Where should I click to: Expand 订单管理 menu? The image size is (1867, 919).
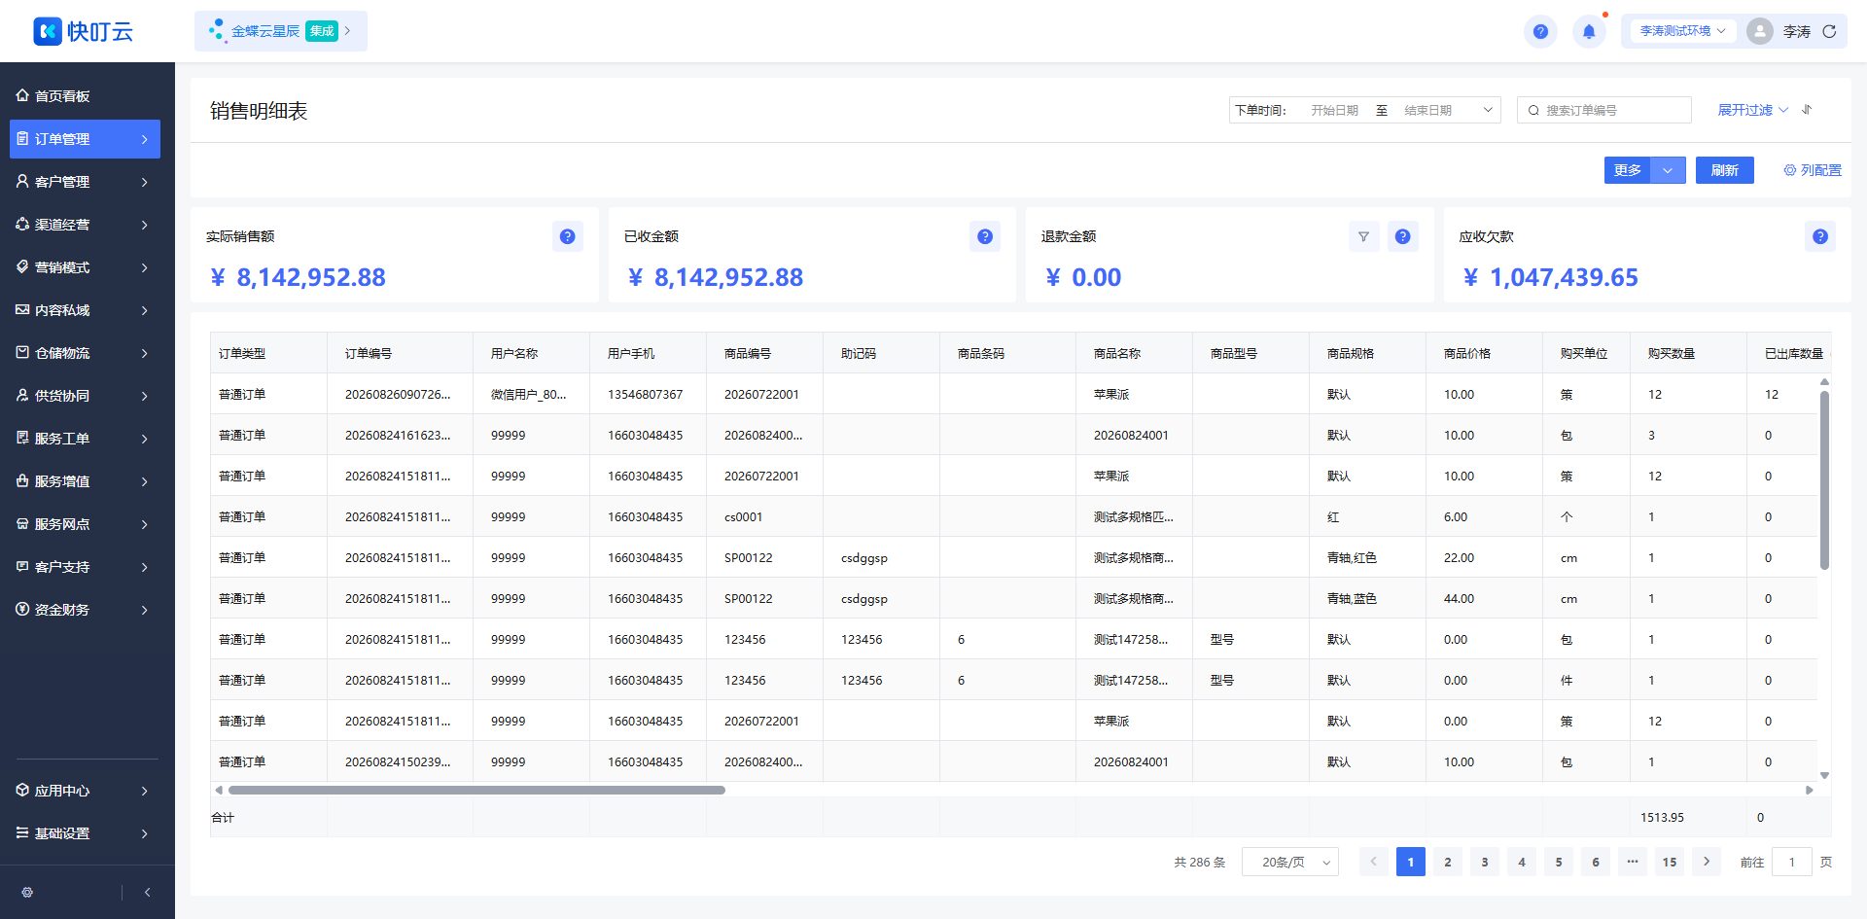[85, 139]
